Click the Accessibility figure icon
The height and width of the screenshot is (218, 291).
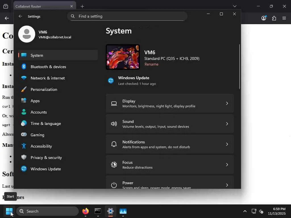[24, 146]
